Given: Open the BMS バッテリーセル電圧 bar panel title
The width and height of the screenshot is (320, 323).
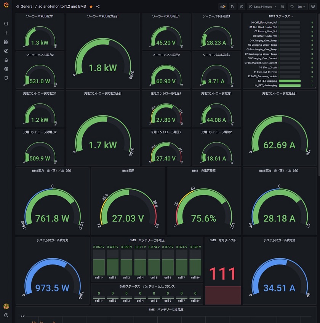Looking at the screenshot, I should point(147,240).
